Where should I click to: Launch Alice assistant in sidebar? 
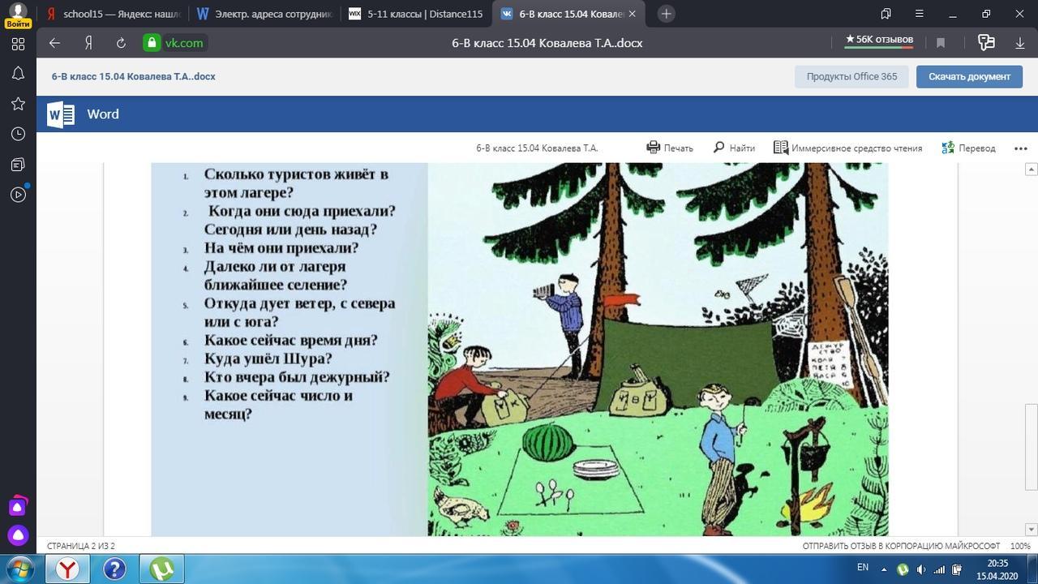point(18,536)
